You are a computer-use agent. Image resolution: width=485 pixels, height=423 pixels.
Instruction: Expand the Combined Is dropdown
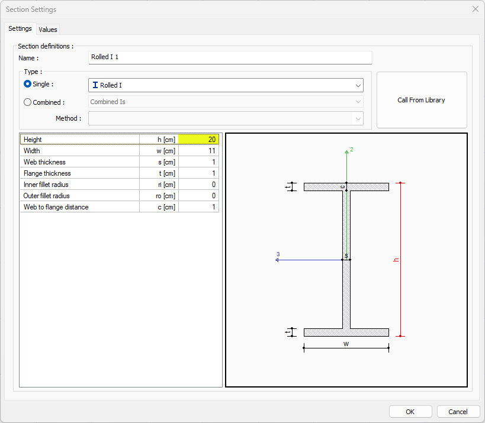point(358,102)
